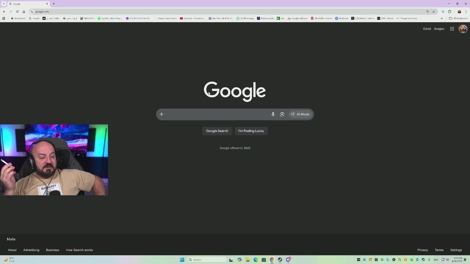This screenshot has width=470, height=264.
Task: Open the Google apps grid icon
Action: 452,29
